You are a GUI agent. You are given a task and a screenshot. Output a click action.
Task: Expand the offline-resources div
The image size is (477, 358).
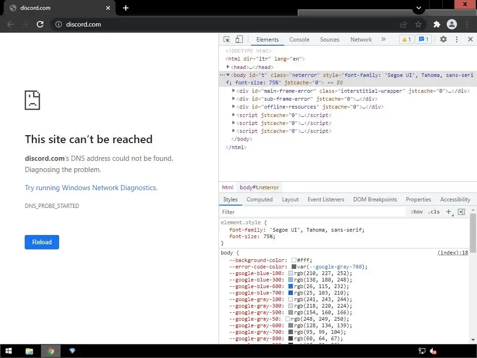[233, 106]
